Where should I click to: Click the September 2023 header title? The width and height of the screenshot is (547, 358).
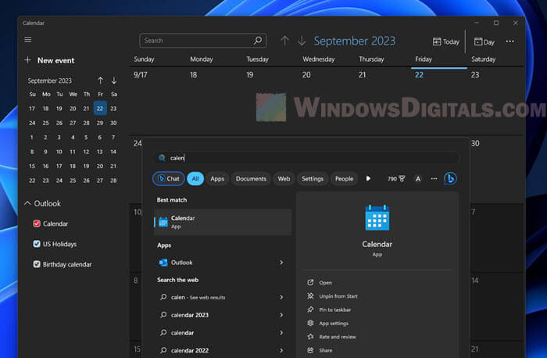click(355, 41)
